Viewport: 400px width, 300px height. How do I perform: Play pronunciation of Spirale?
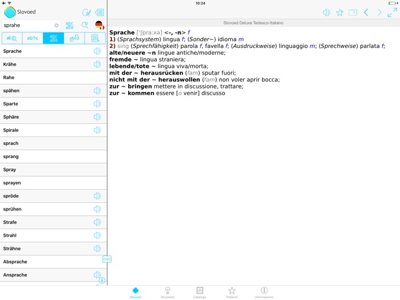point(97,130)
